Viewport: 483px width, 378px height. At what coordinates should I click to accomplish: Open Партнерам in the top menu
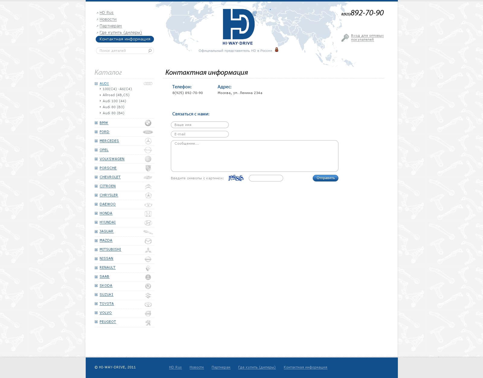(110, 26)
